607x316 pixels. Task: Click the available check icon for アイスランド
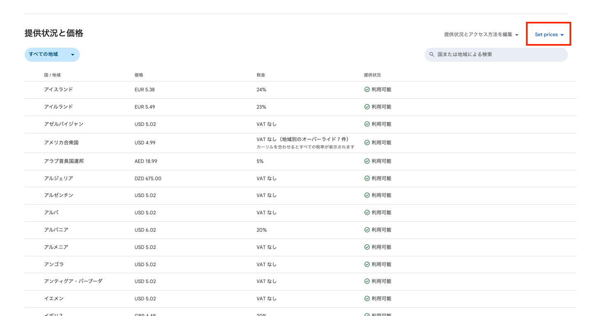(x=367, y=89)
